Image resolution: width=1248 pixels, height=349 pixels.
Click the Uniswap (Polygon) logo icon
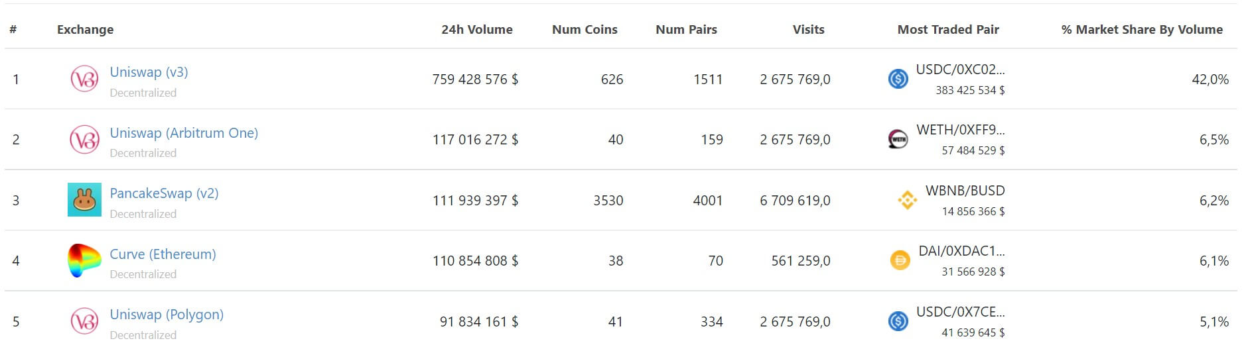click(84, 321)
